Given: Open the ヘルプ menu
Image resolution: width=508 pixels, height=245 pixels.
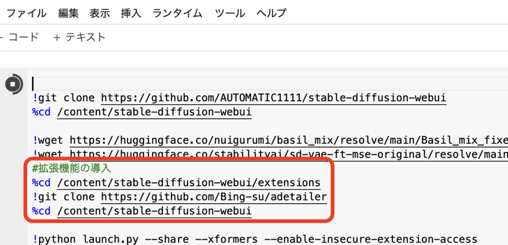Looking at the screenshot, I should pyautogui.click(x=271, y=13).
